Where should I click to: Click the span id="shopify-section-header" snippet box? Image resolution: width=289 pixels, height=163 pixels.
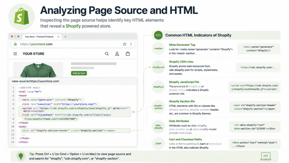point(255,107)
